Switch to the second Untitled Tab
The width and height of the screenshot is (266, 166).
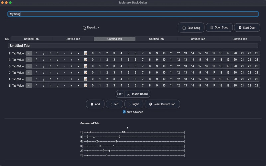(73, 39)
